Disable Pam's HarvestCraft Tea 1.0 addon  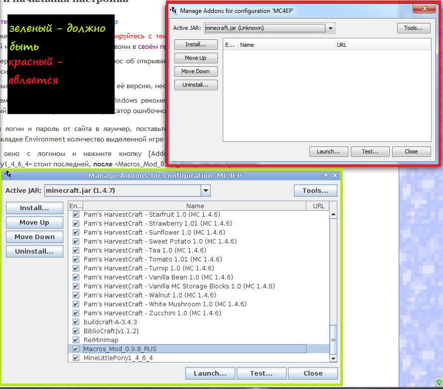pos(76,251)
